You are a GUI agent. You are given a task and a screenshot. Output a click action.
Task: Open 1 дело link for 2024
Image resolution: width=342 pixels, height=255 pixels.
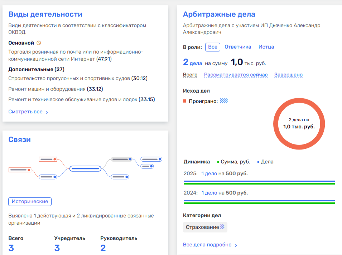(209, 193)
